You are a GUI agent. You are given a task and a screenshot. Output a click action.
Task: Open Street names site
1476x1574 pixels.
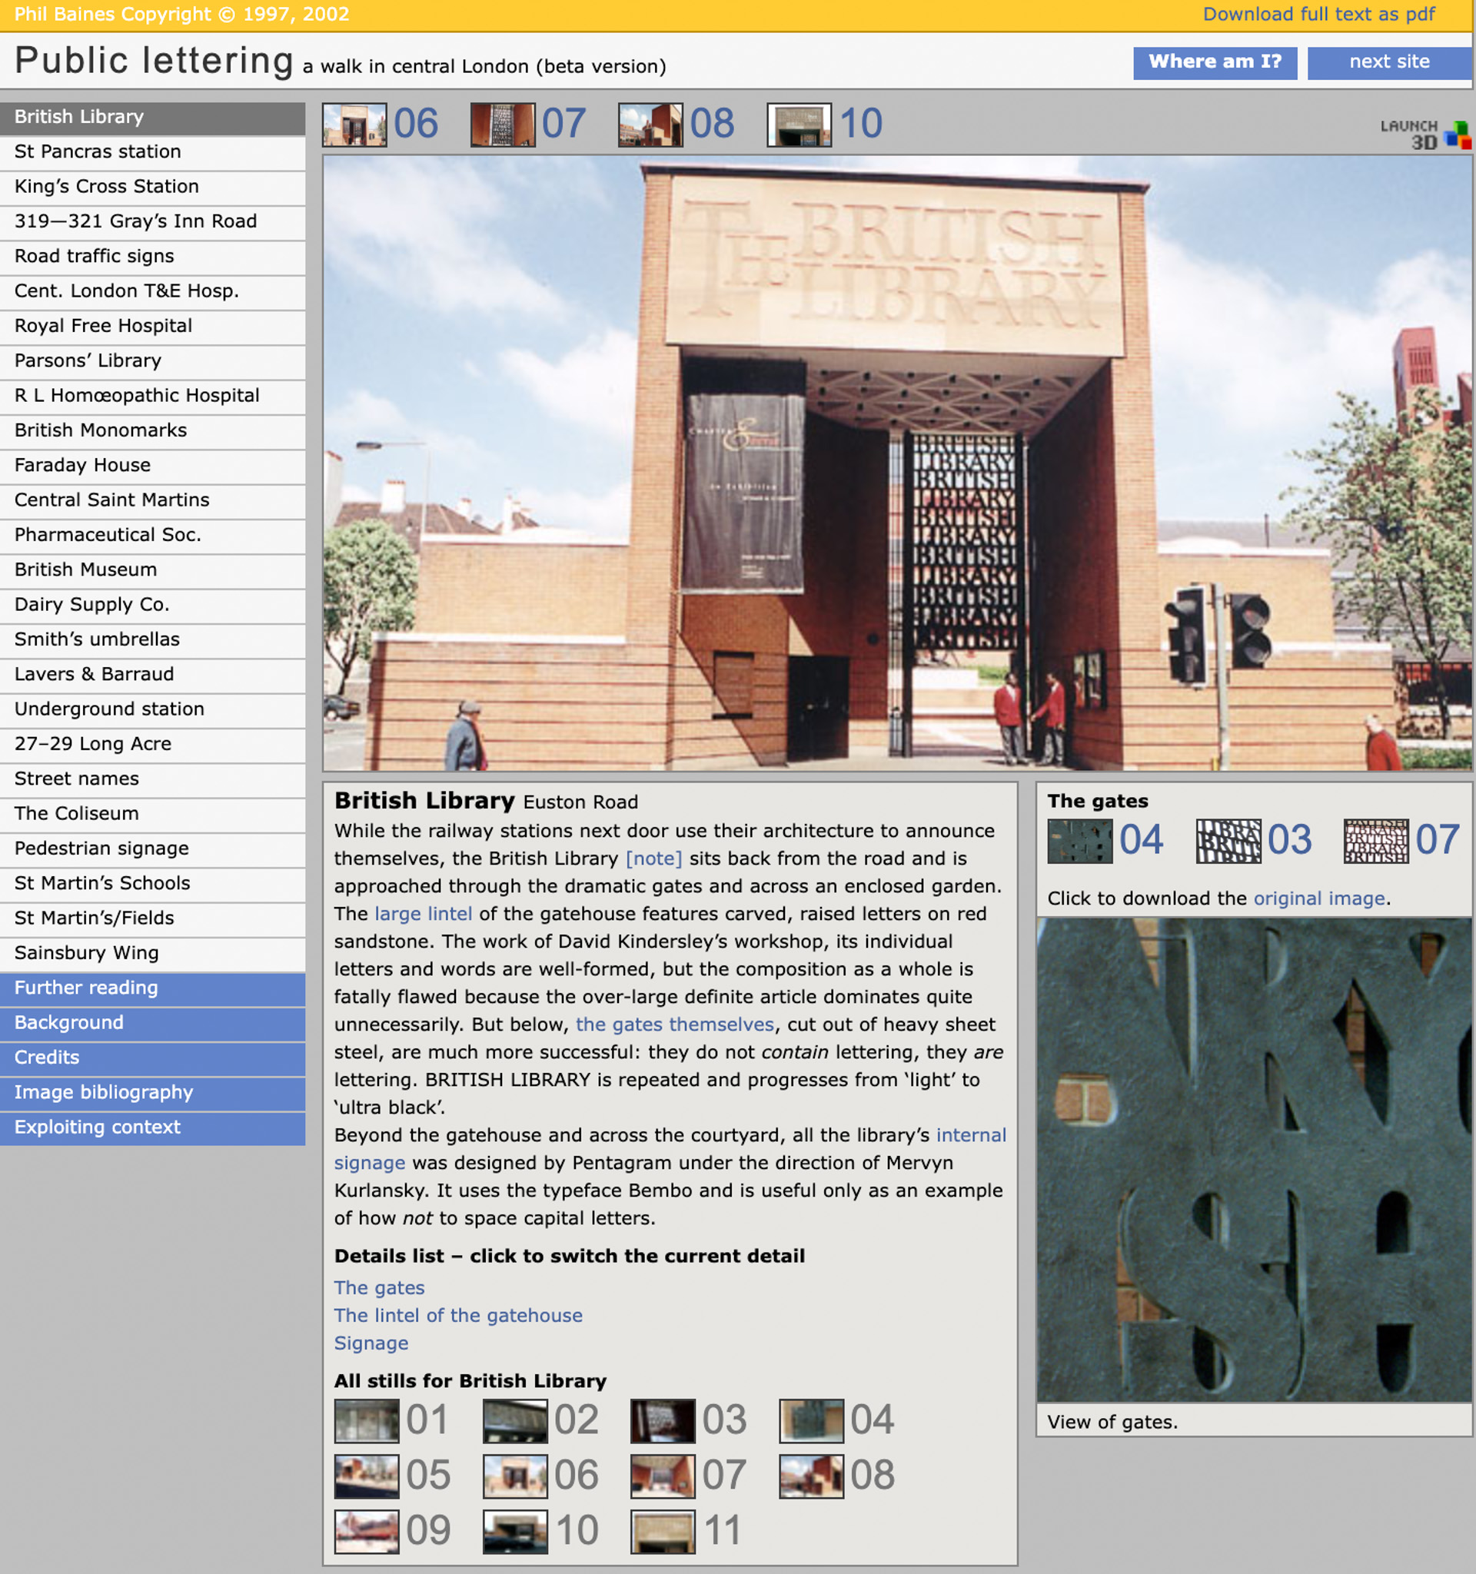153,779
